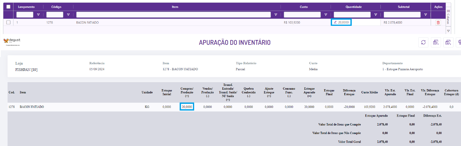Check the BACON FATIADO row checkbox
This screenshot has height=146, width=461.
(9, 22)
